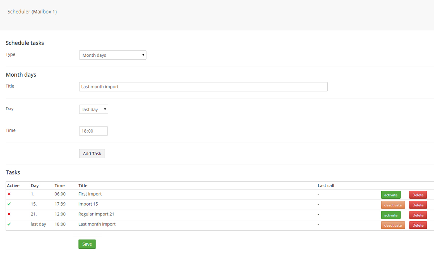
Task: Select the First import title cell
Action: click(90, 194)
